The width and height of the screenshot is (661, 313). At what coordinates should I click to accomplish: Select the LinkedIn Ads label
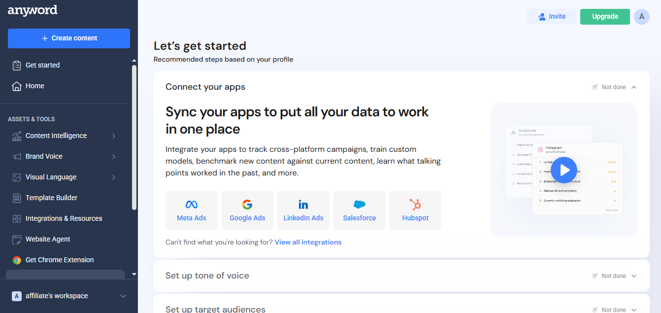(x=303, y=218)
